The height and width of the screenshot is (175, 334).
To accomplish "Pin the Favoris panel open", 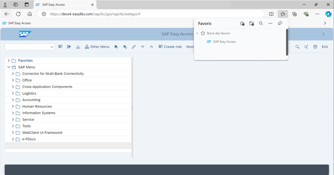I will coord(280,23).
